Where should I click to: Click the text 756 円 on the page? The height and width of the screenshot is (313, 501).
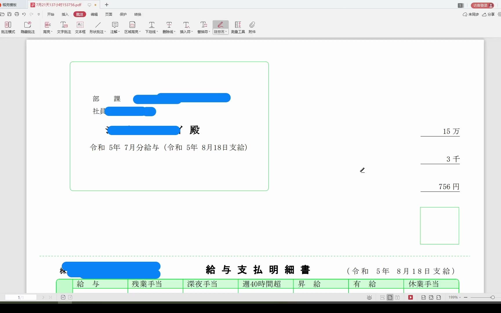[x=449, y=187]
